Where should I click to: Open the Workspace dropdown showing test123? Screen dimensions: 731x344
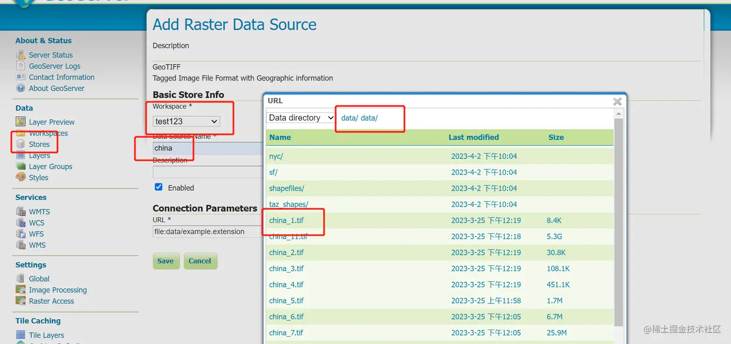click(187, 122)
